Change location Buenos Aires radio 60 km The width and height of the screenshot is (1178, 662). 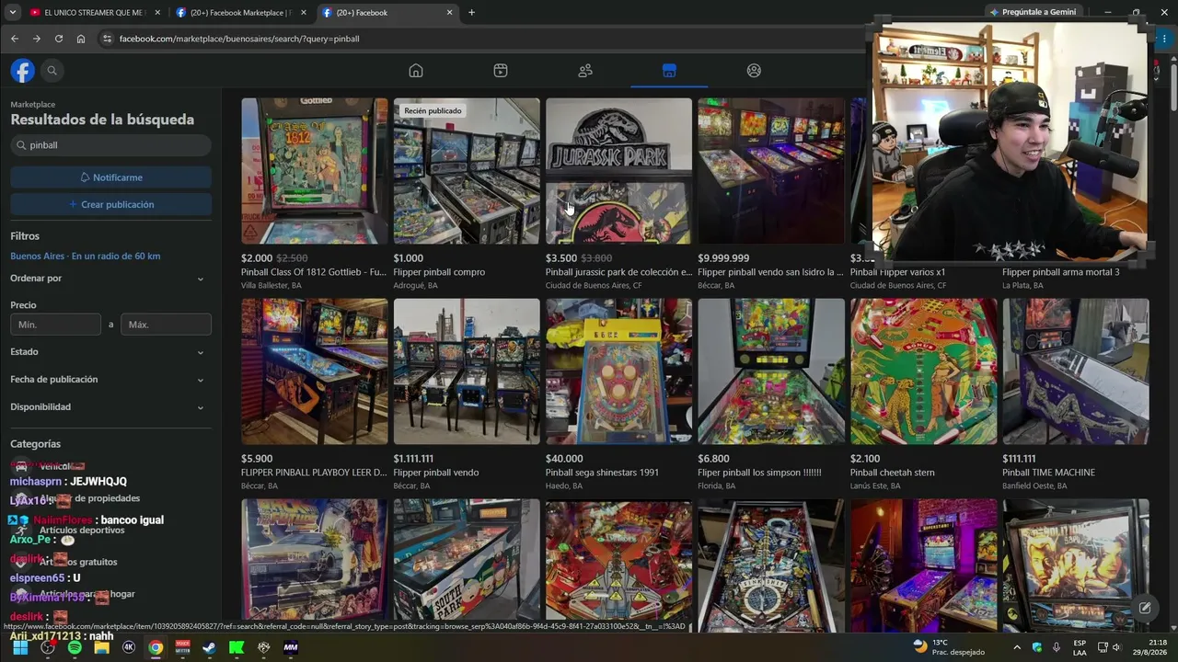click(86, 256)
